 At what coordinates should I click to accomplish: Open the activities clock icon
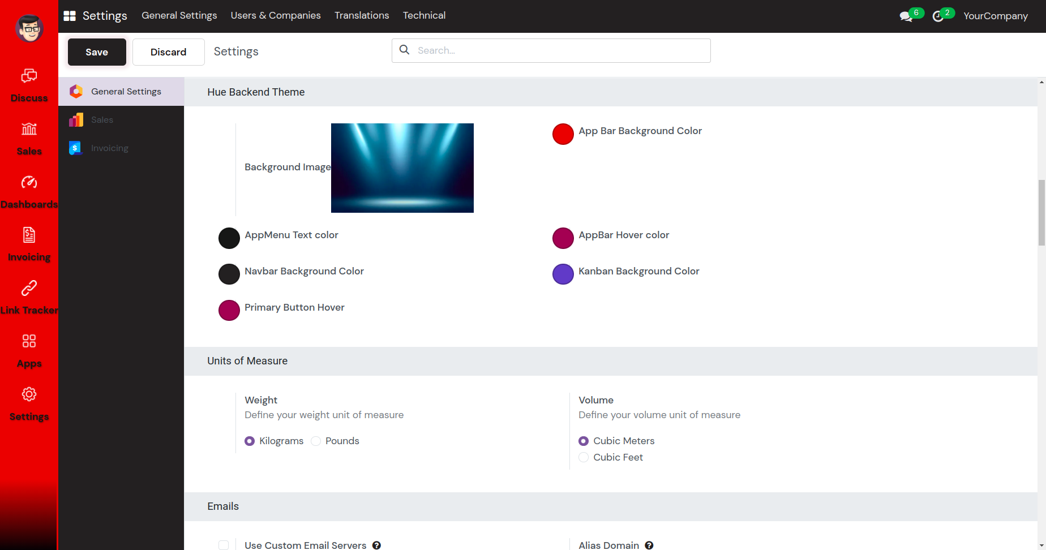[x=938, y=16]
